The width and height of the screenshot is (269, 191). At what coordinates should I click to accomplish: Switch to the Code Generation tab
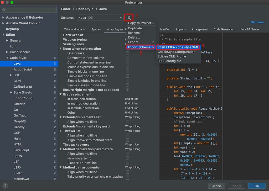click(224, 29)
